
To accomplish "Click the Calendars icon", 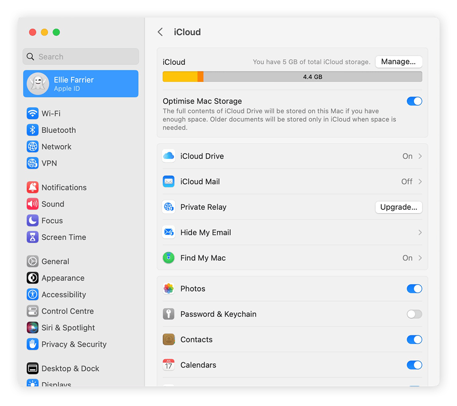I will (x=169, y=365).
